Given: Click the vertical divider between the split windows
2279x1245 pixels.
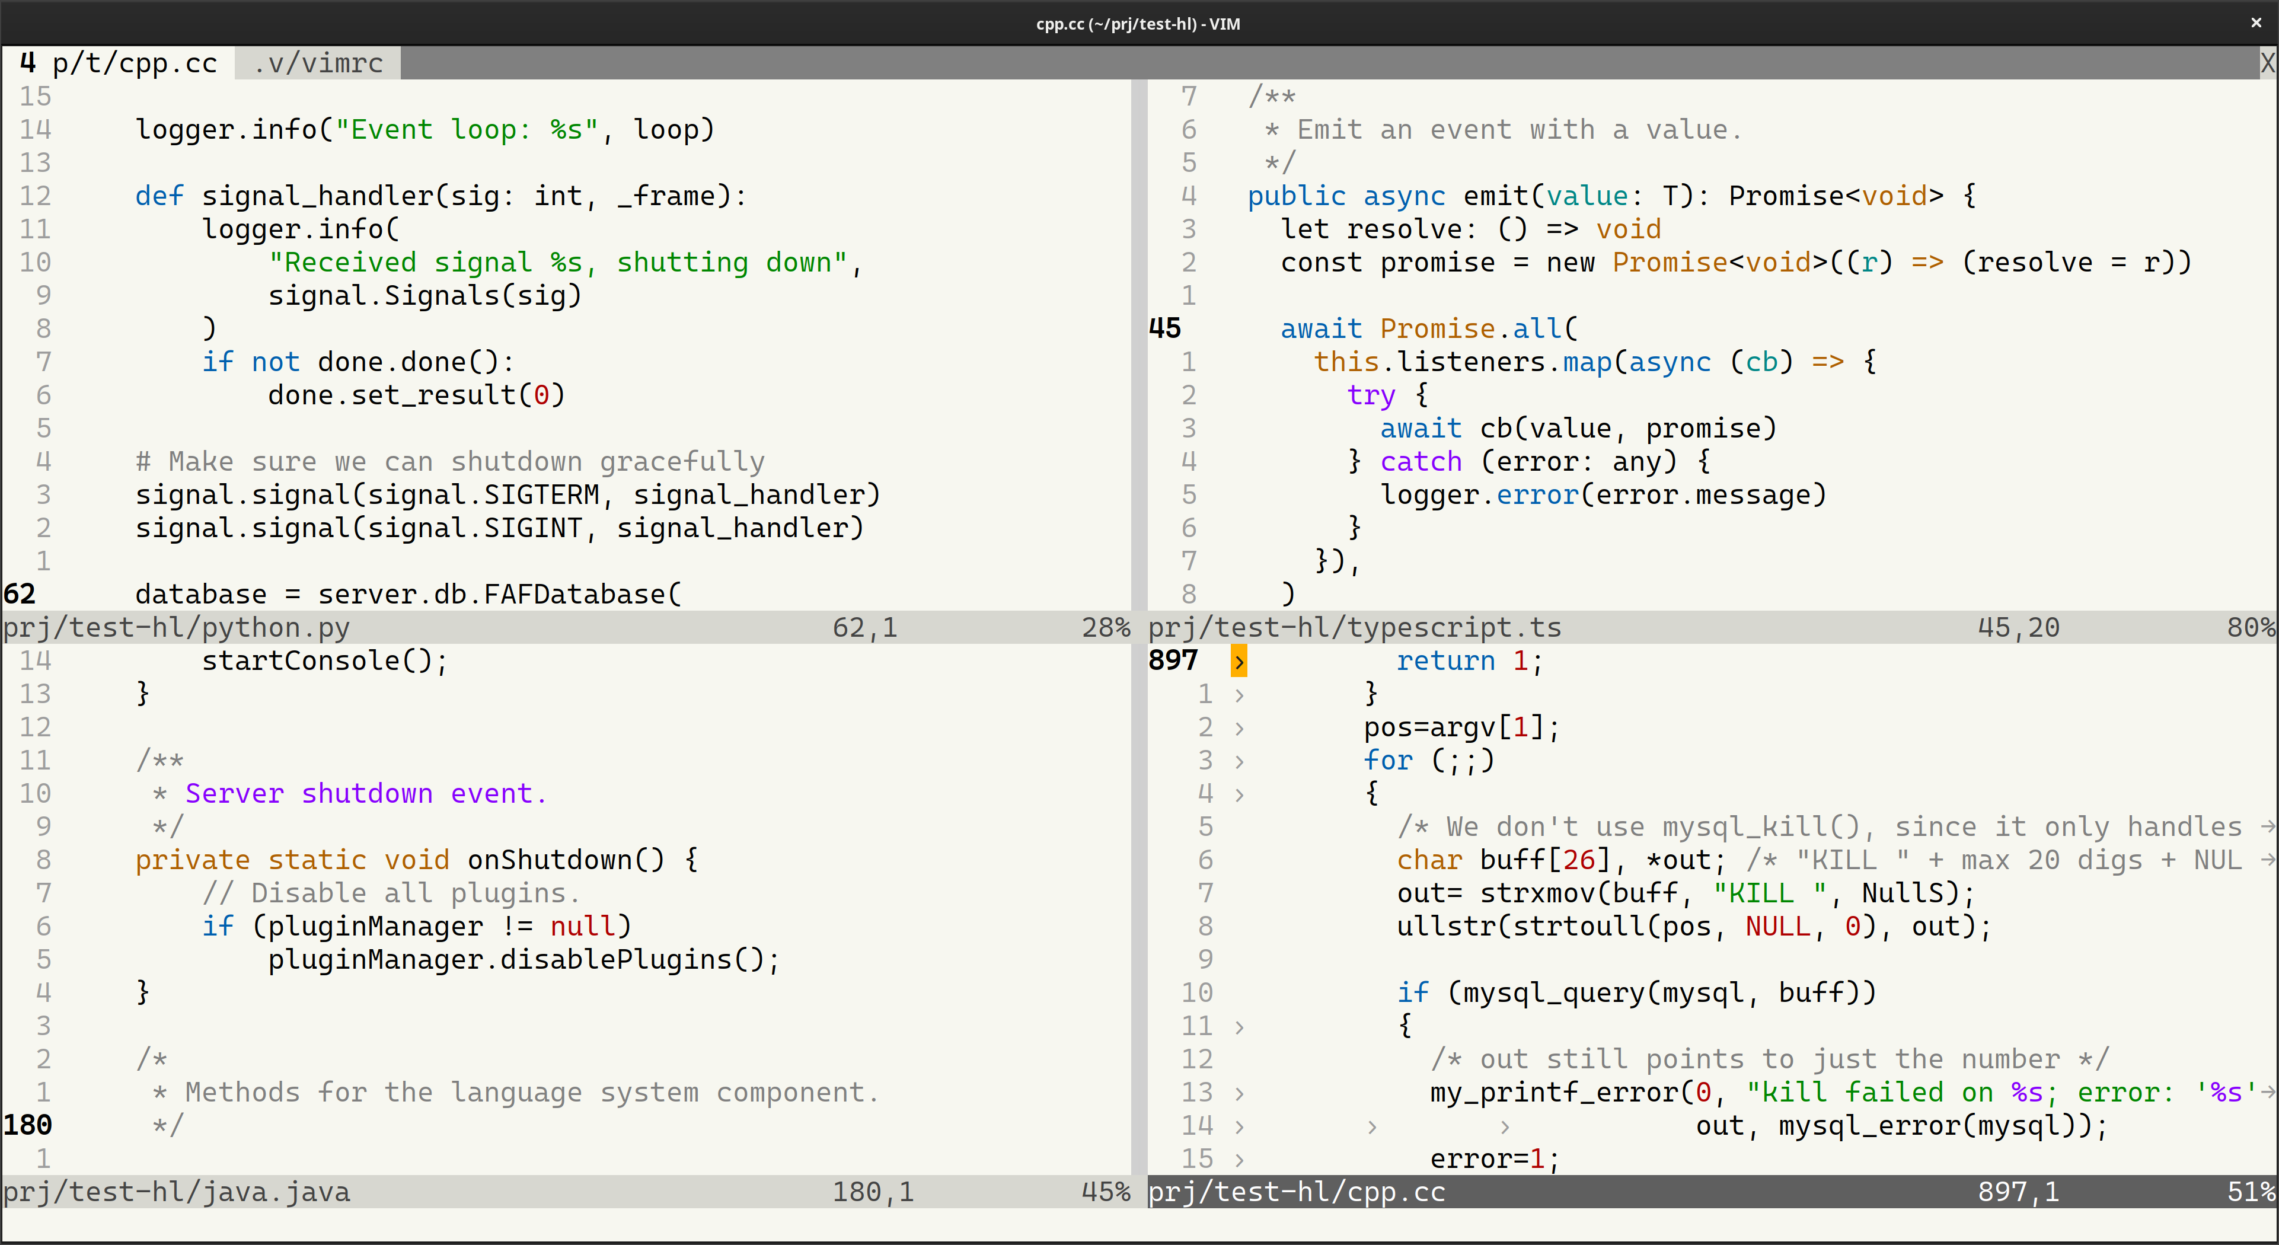Looking at the screenshot, I should tap(1139, 354).
